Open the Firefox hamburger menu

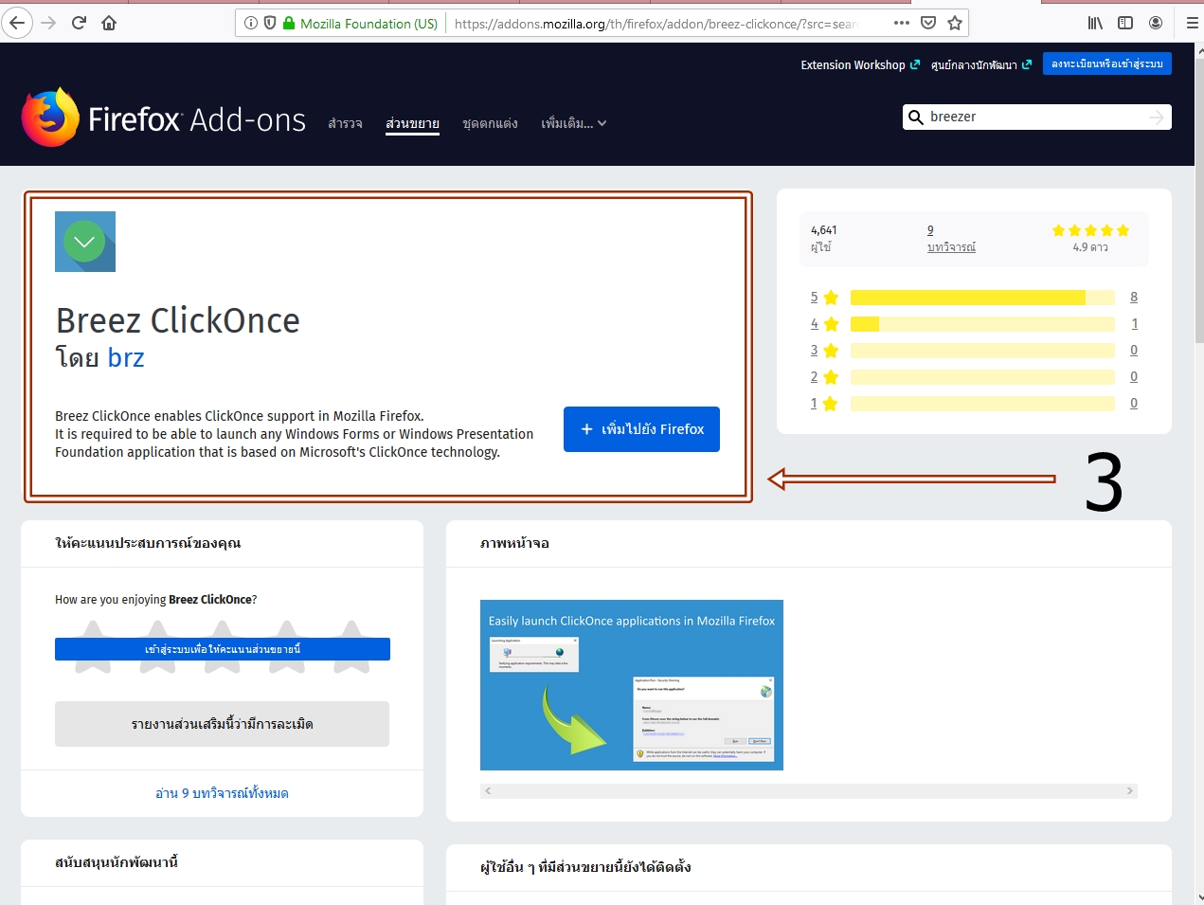[1192, 23]
